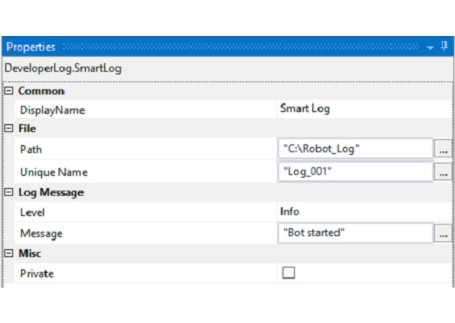The width and height of the screenshot is (455, 323).
Task: Open expression editor for Unique Name field
Action: coord(443,171)
